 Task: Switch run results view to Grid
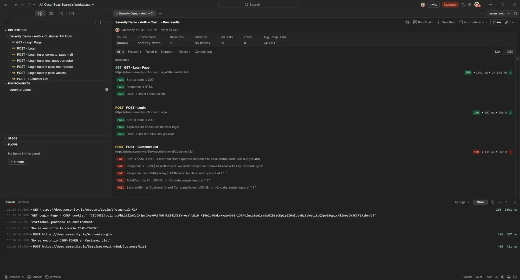pyautogui.click(x=509, y=52)
